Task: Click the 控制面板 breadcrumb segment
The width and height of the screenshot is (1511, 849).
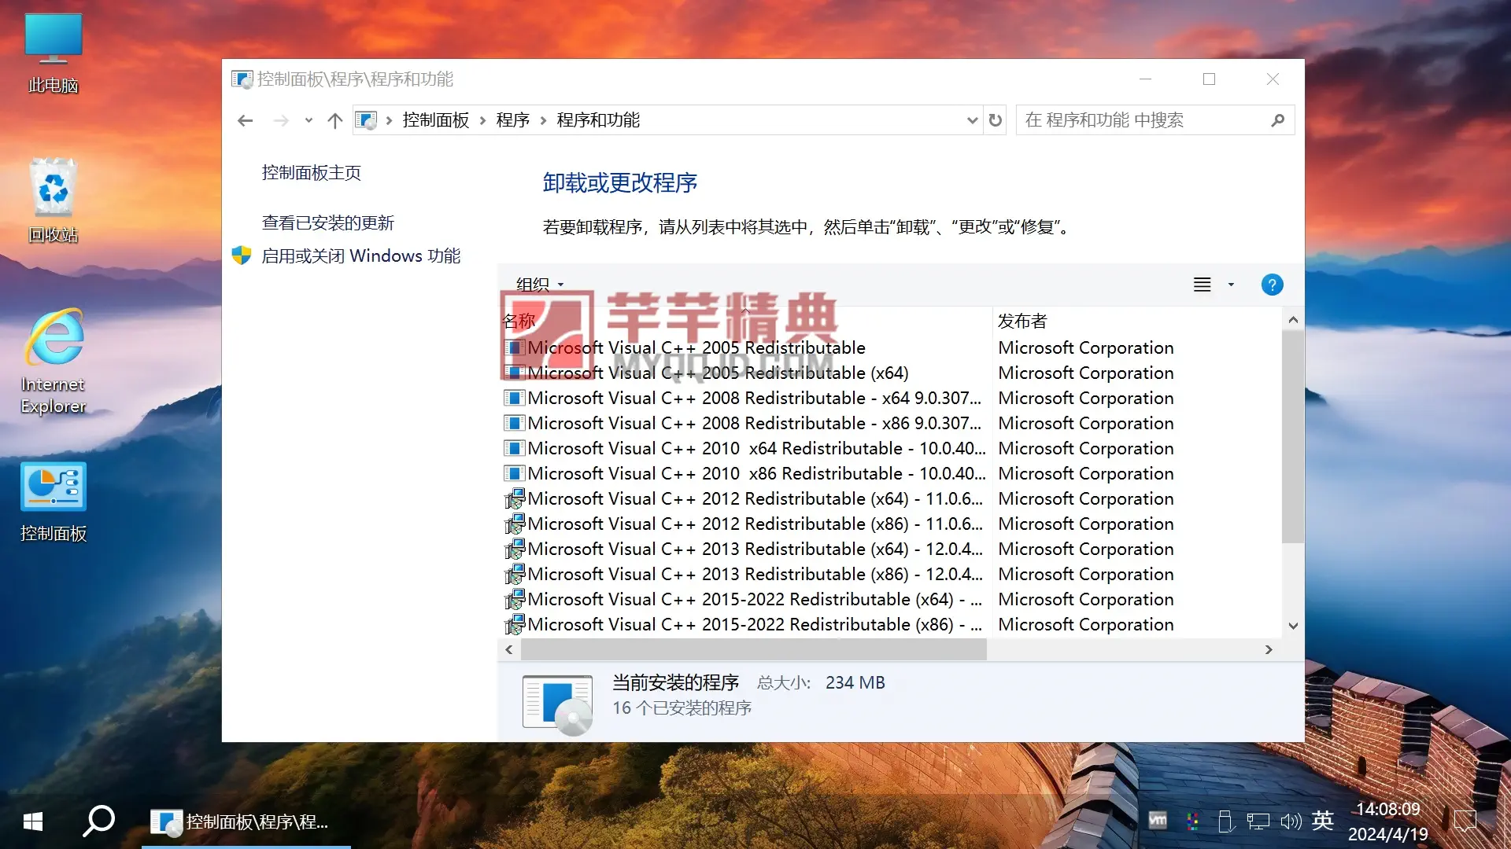Action: [x=435, y=120]
